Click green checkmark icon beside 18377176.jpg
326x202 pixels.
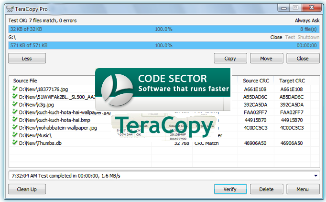click(x=15, y=89)
